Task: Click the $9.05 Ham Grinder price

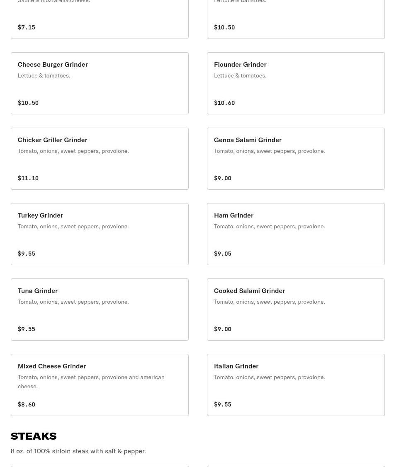Action: (x=223, y=254)
